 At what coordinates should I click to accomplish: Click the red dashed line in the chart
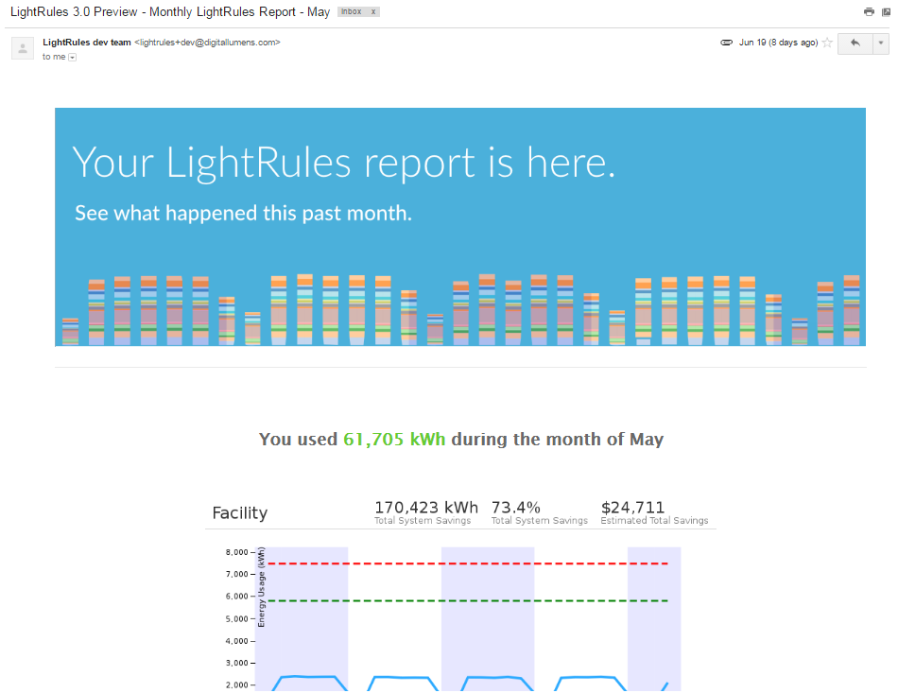coord(467,563)
